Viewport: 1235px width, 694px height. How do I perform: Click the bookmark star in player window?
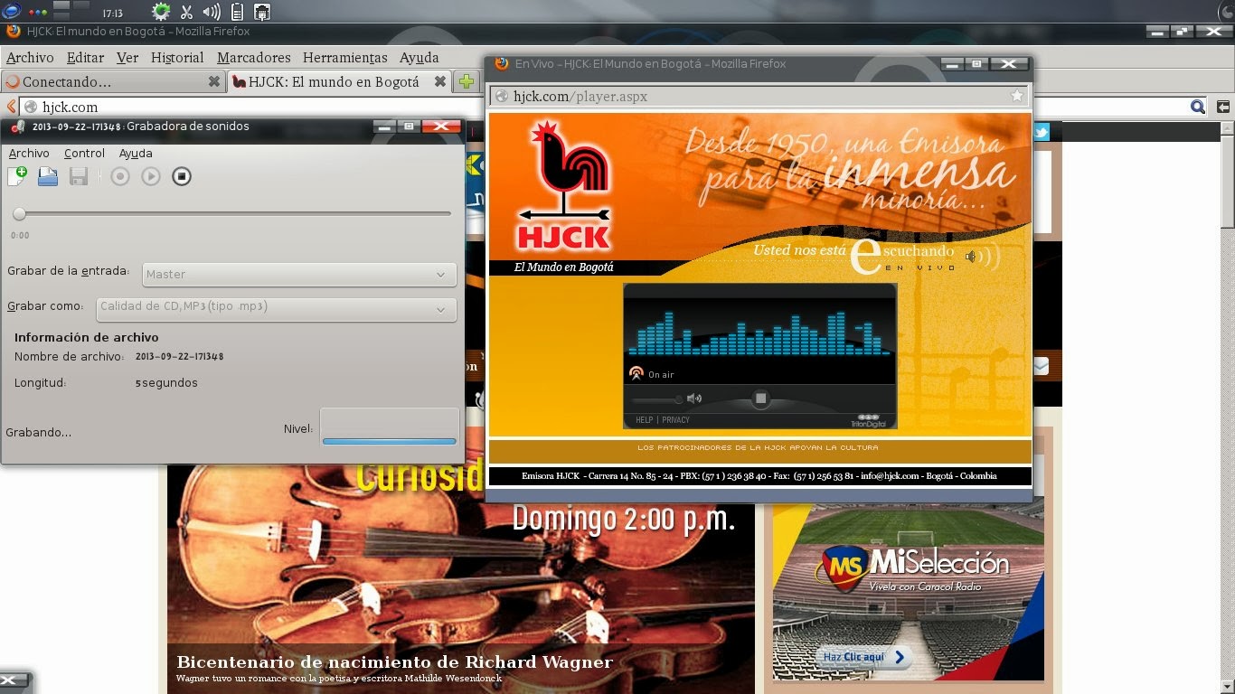(1017, 96)
